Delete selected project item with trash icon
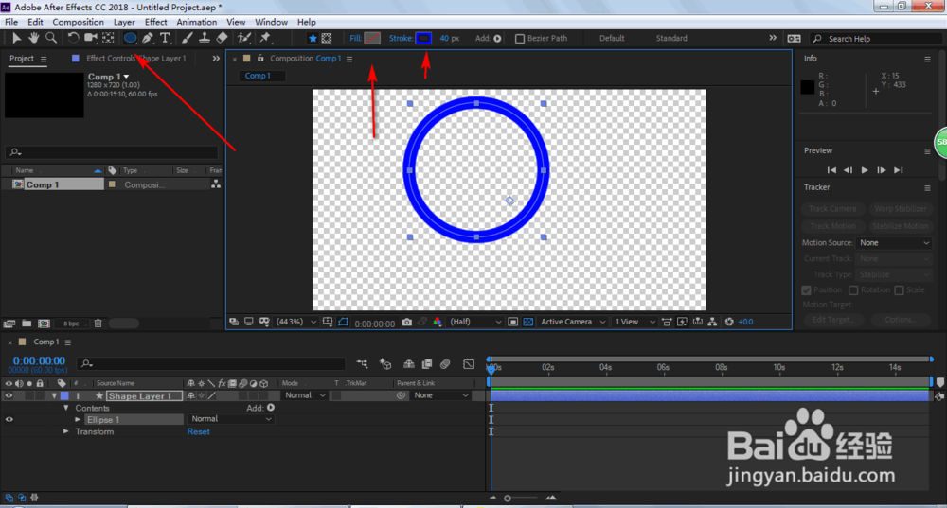This screenshot has width=947, height=508. [98, 324]
